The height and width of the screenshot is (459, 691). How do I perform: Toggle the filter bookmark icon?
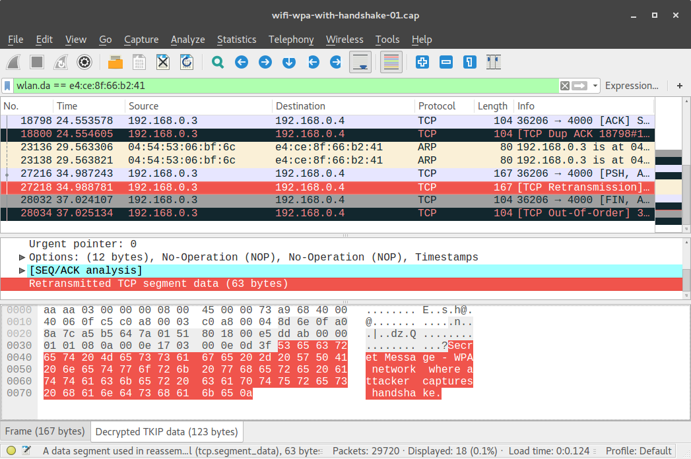click(x=8, y=86)
